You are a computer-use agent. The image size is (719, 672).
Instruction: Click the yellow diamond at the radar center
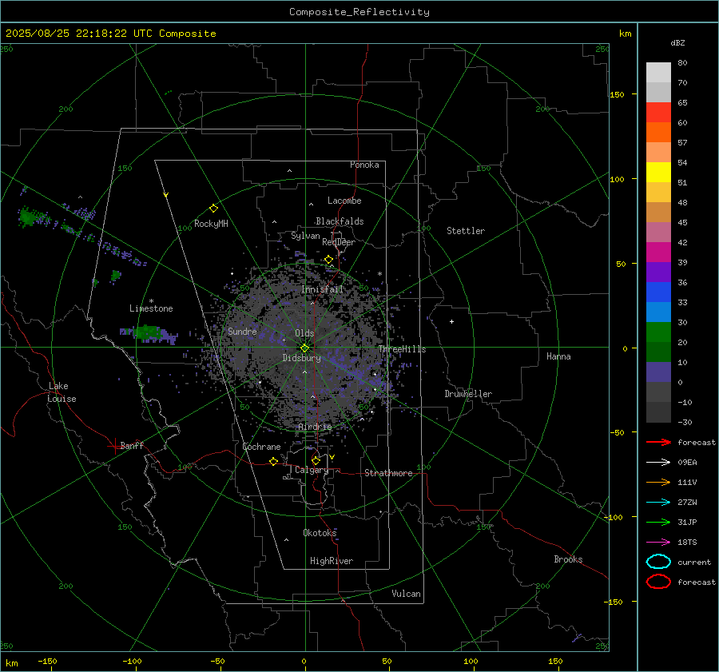coord(304,348)
